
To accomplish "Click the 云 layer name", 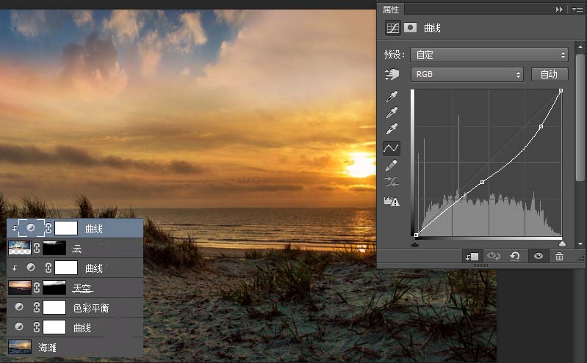I will tap(77, 249).
